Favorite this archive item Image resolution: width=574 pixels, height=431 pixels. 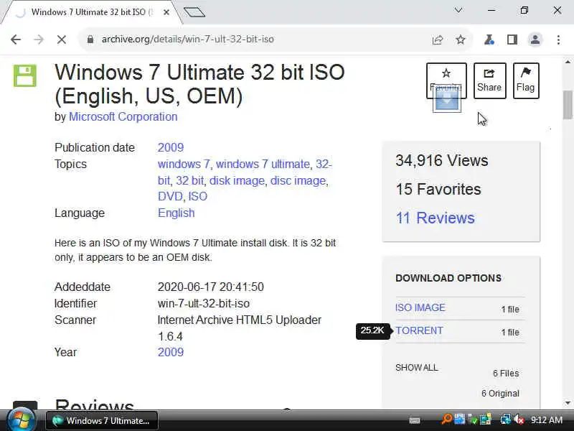pos(446,80)
